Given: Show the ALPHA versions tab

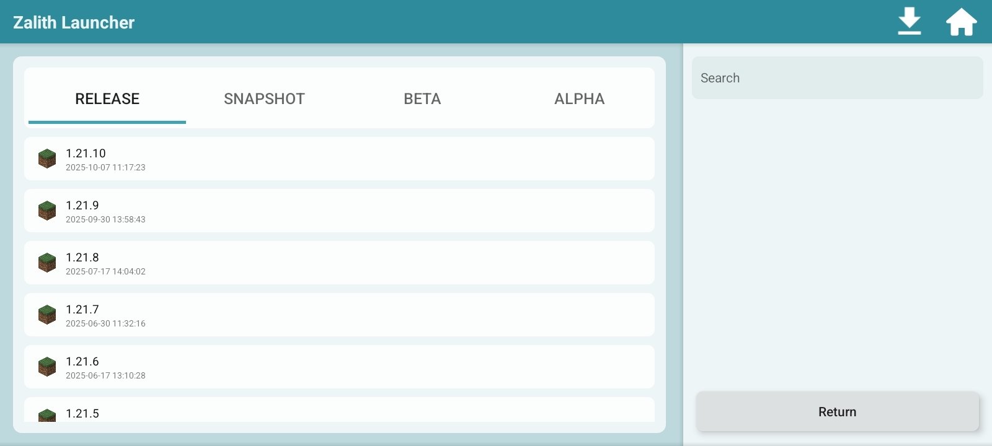Looking at the screenshot, I should (x=579, y=99).
